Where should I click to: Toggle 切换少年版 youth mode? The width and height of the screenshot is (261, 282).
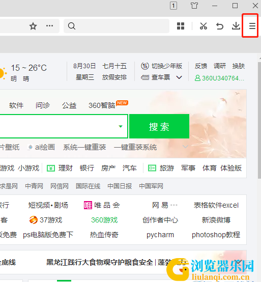(162, 66)
